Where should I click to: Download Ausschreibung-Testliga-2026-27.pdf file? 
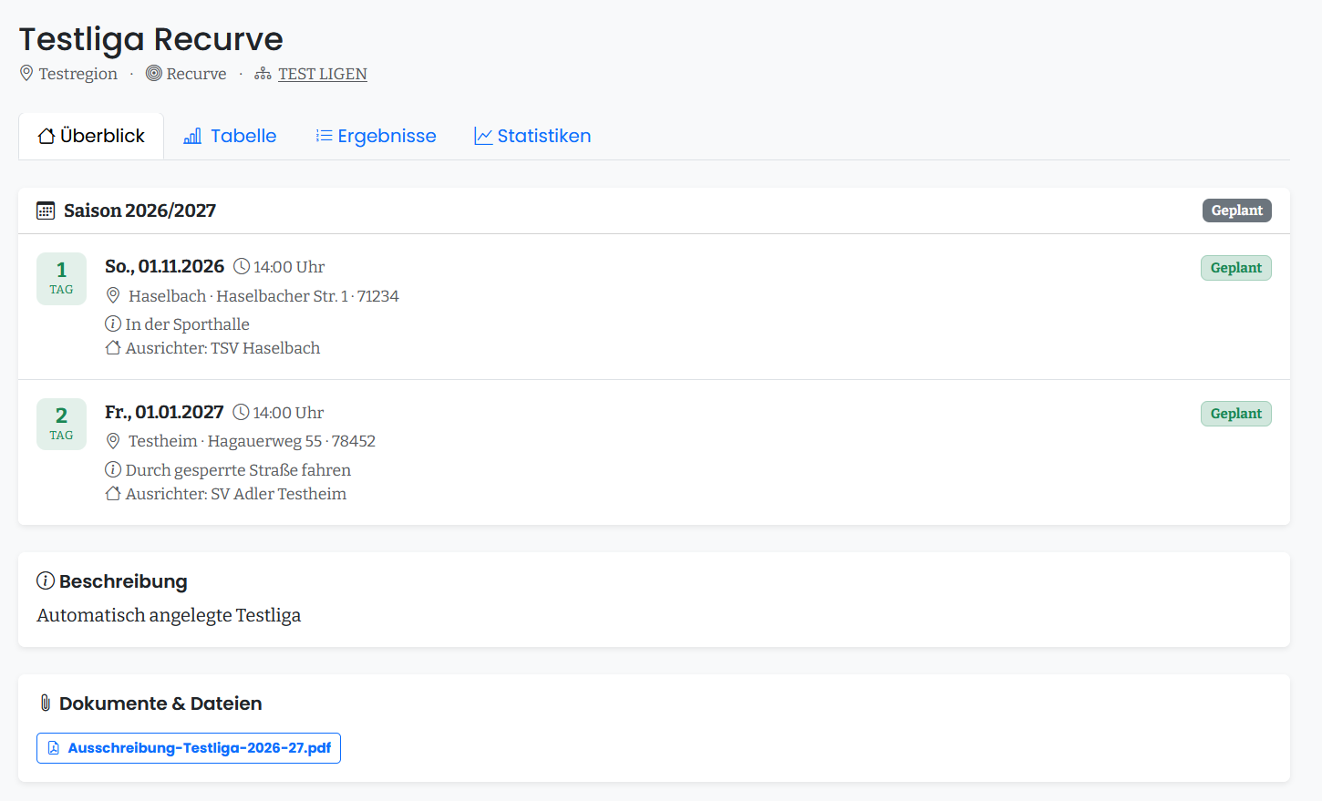189,748
